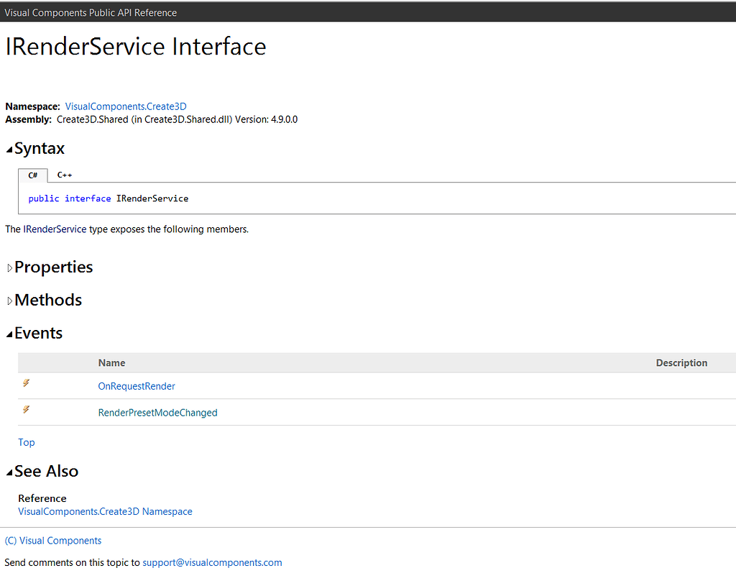The image size is (736, 573).
Task: Open the OnRequestRender event page
Action: pyautogui.click(x=137, y=386)
